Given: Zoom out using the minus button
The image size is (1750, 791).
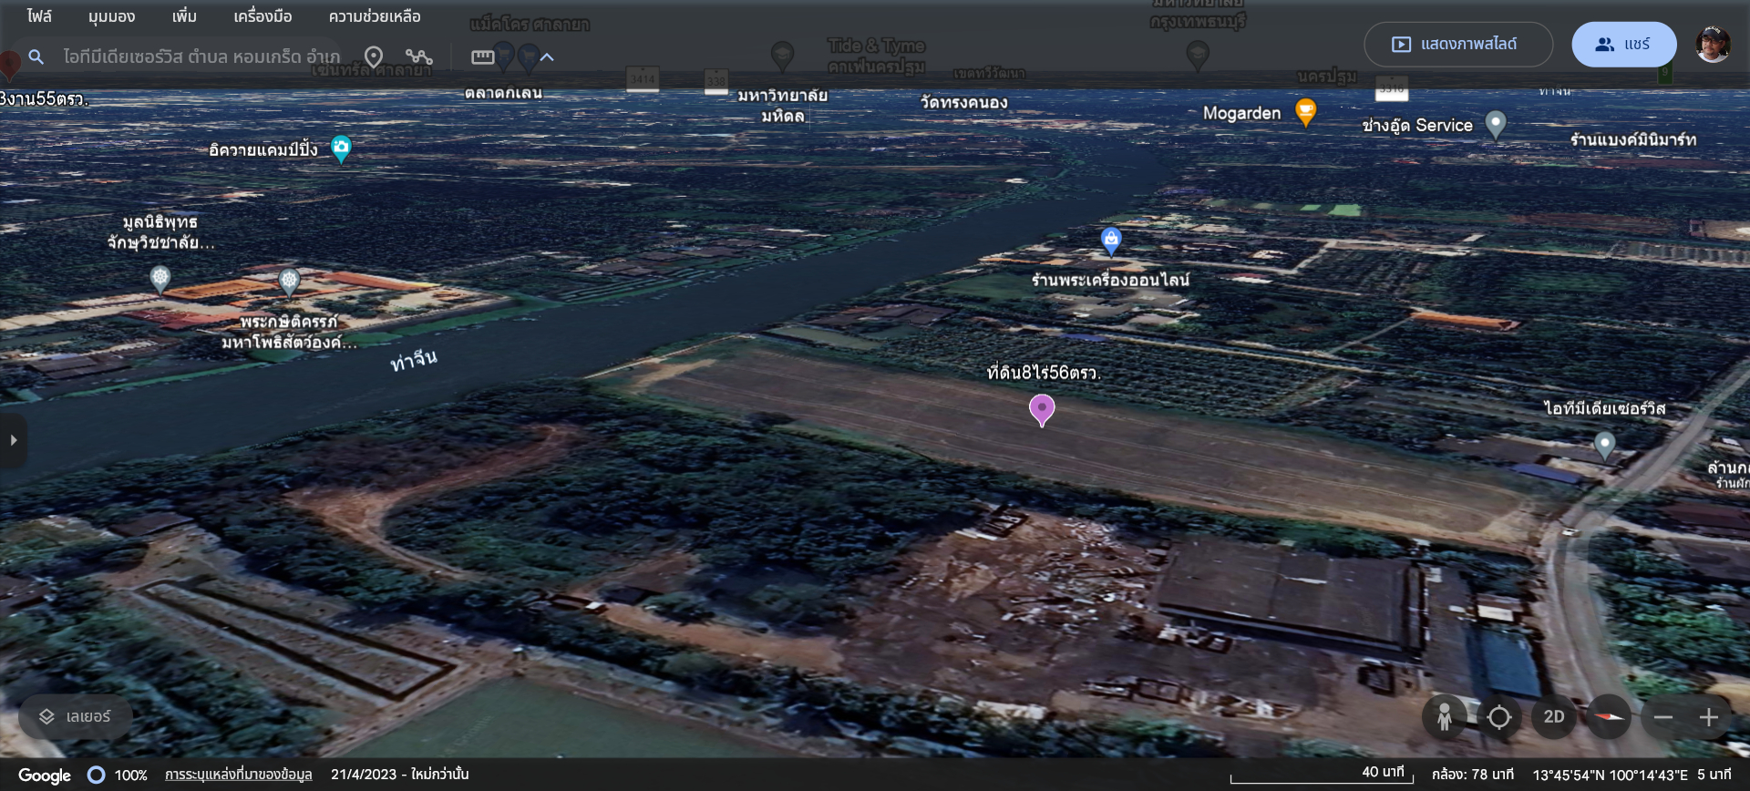Looking at the screenshot, I should pos(1662,717).
